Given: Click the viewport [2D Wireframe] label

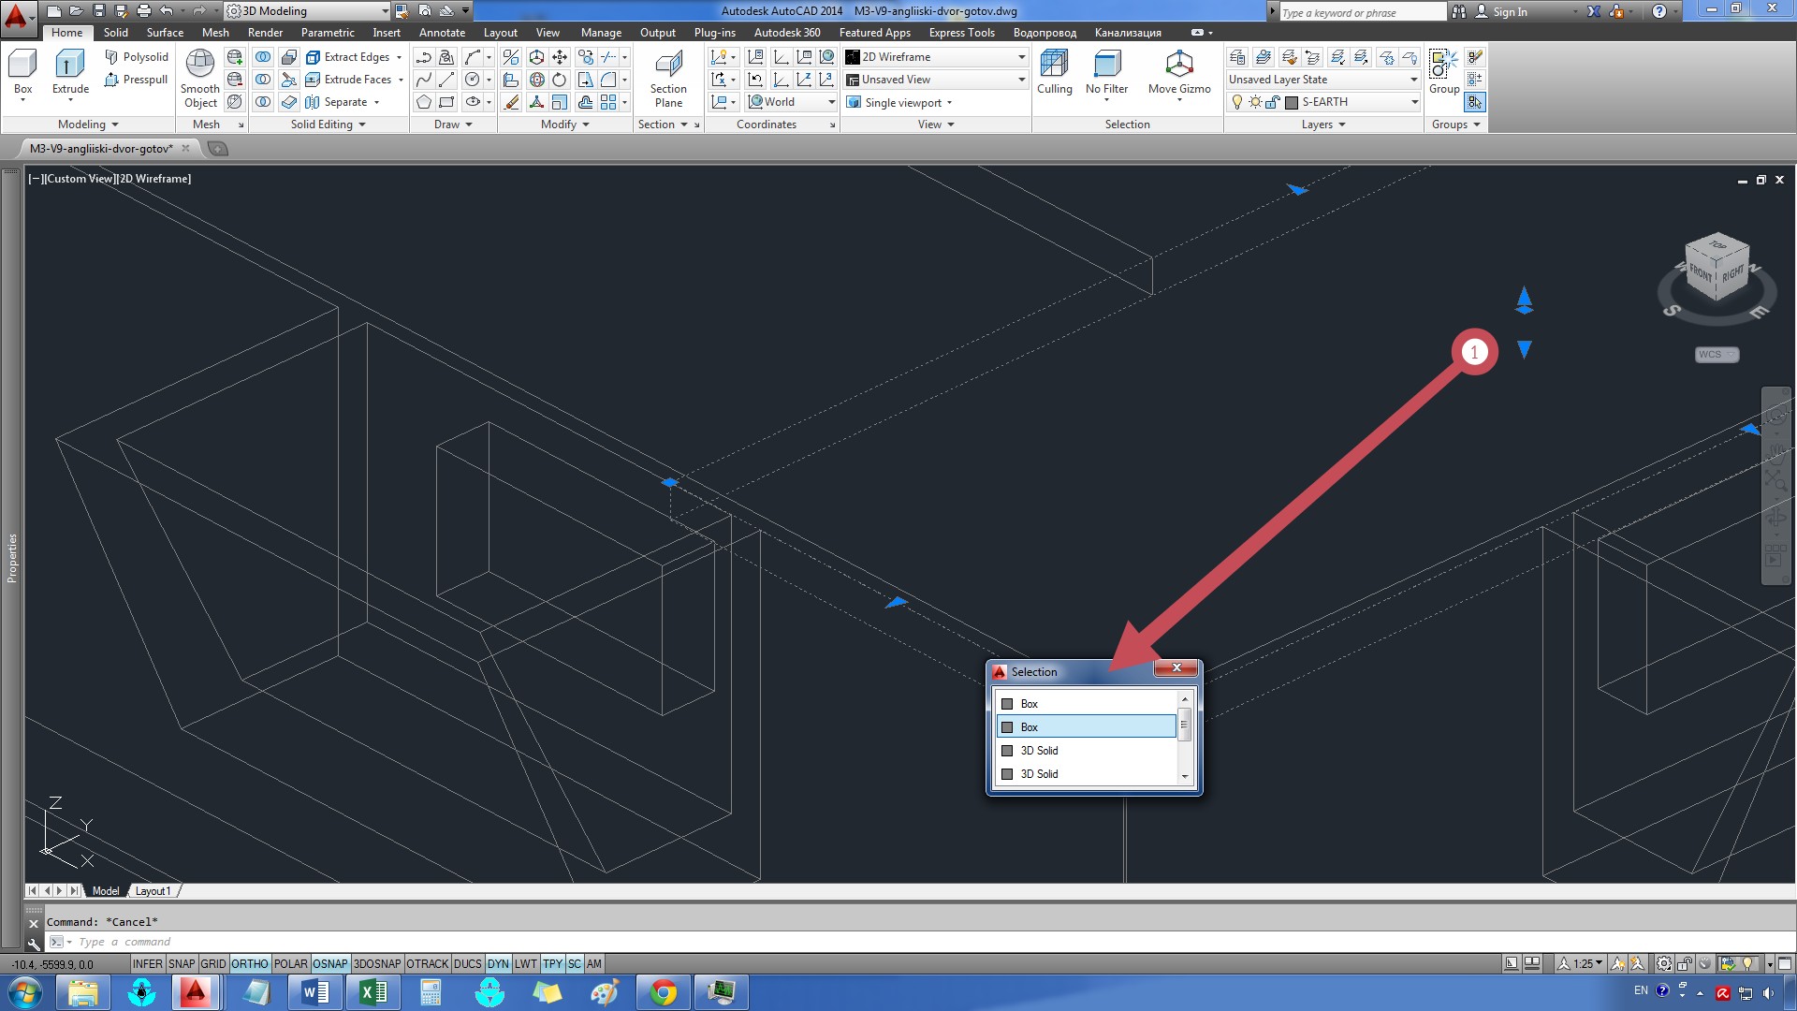Looking at the screenshot, I should coord(153,179).
